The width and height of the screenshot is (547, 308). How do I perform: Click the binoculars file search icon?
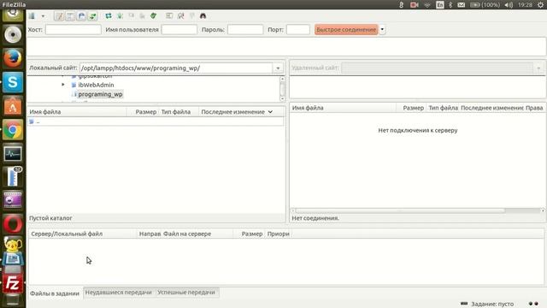(x=203, y=16)
